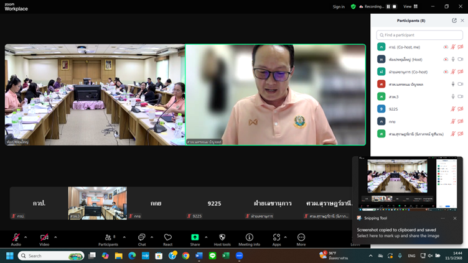
Task: Expand the Share options caret
Action: pos(206,238)
